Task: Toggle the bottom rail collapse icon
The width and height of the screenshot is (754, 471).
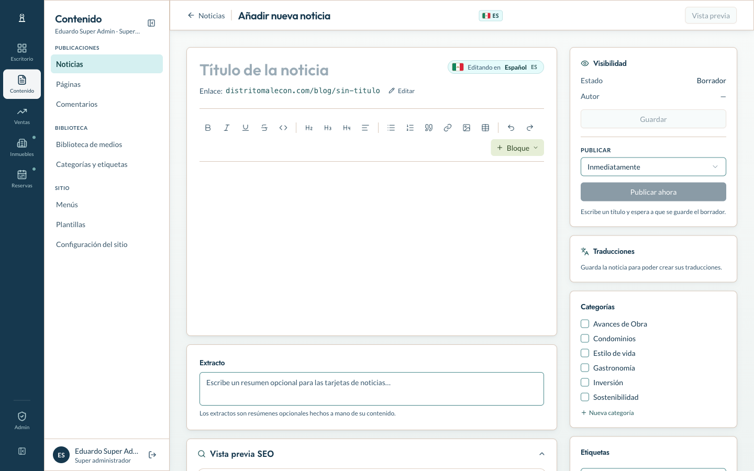Action: click(22, 451)
